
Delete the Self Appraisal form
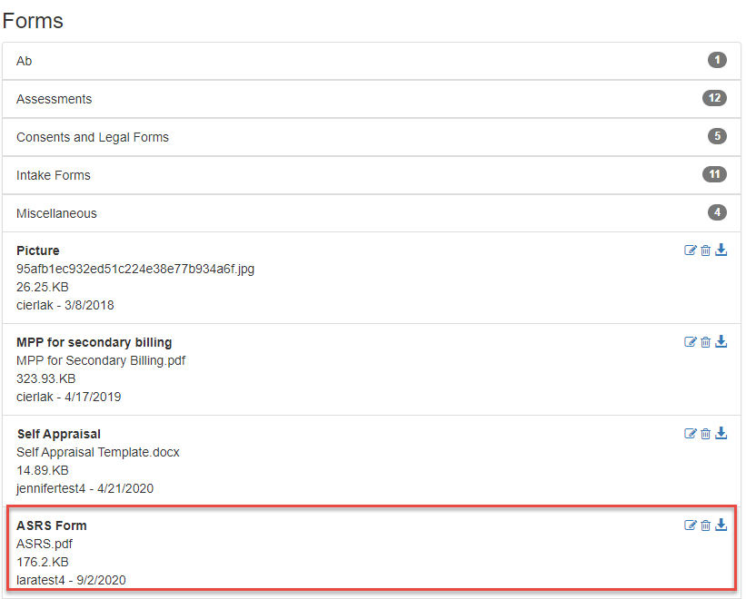coord(705,434)
